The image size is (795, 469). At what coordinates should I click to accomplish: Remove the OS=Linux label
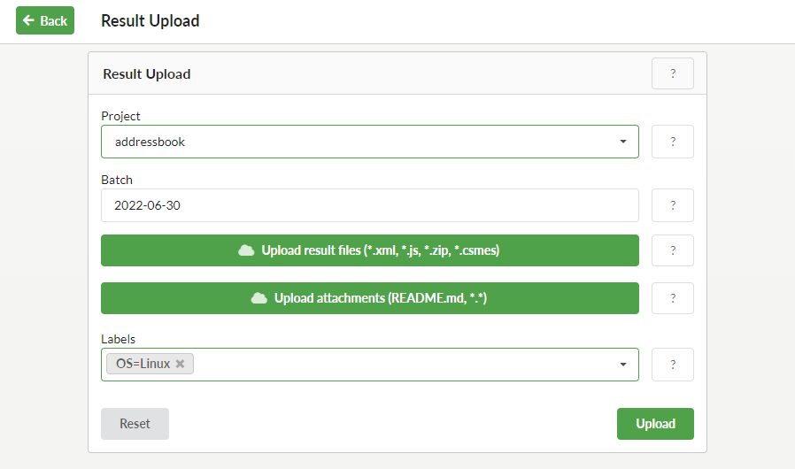click(180, 364)
